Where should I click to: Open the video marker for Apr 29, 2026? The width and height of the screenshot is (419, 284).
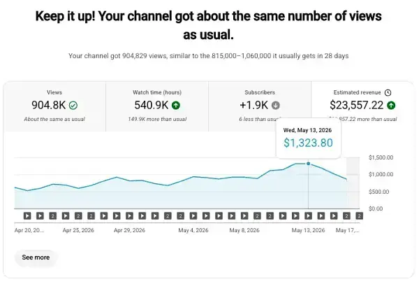(129, 215)
